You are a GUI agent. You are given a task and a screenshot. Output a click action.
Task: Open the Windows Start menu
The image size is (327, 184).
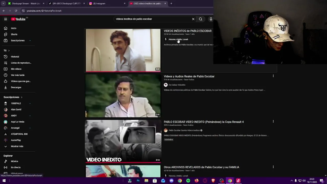click(4, 181)
